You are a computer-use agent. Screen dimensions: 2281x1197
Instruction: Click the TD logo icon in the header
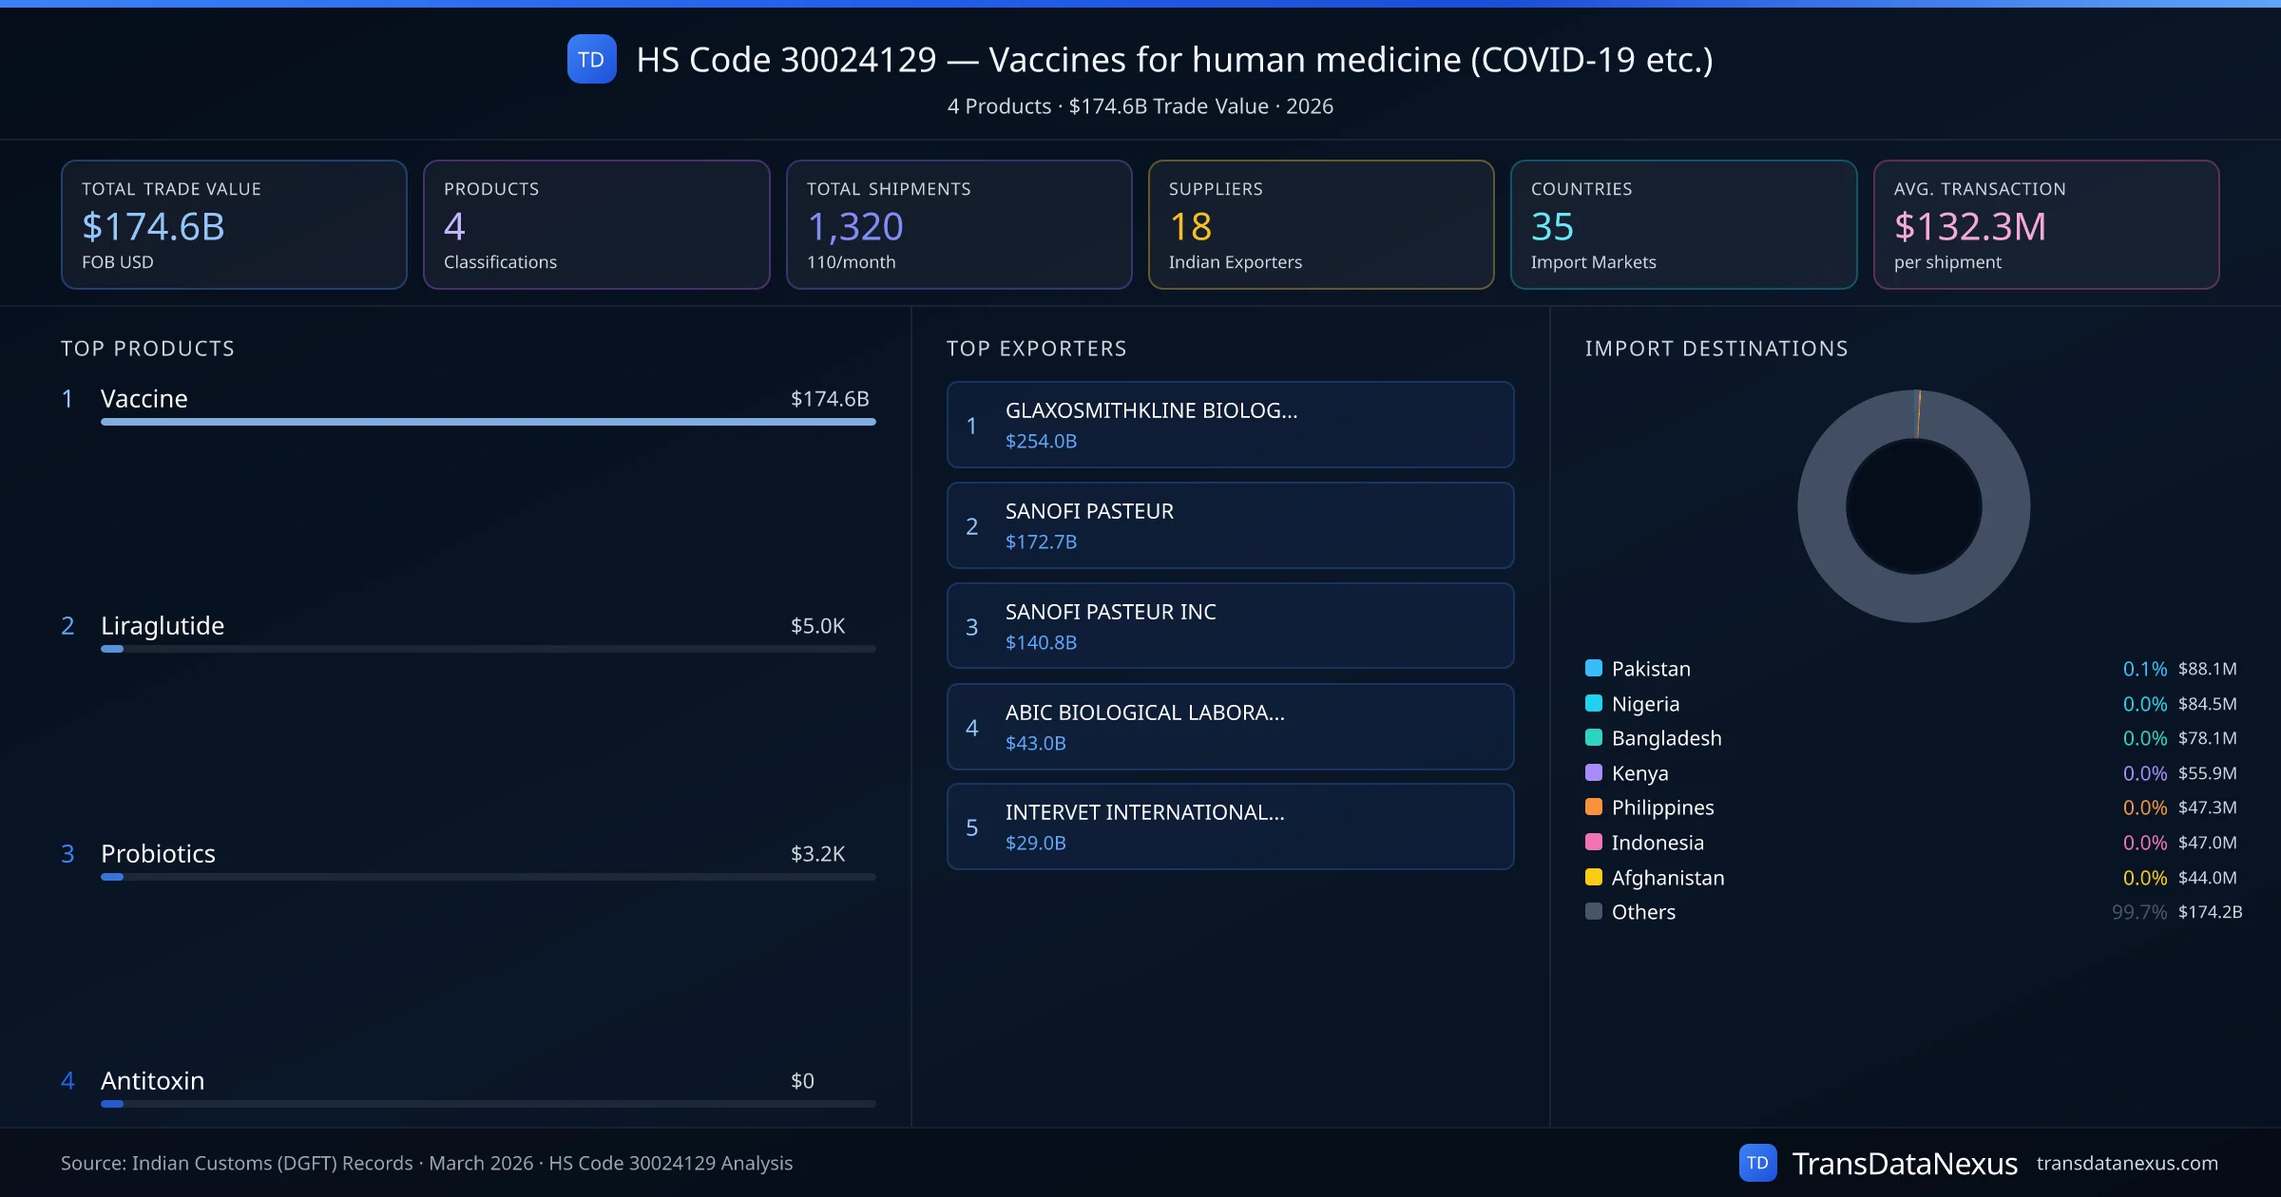[591, 60]
